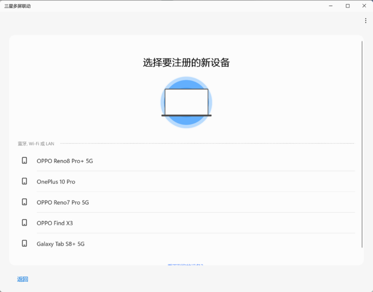
Task: Maximize the 三星多屏联动 window
Action: click(348, 6)
